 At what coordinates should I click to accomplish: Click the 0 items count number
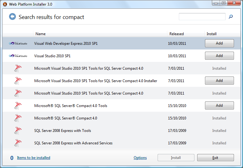tap(12, 158)
